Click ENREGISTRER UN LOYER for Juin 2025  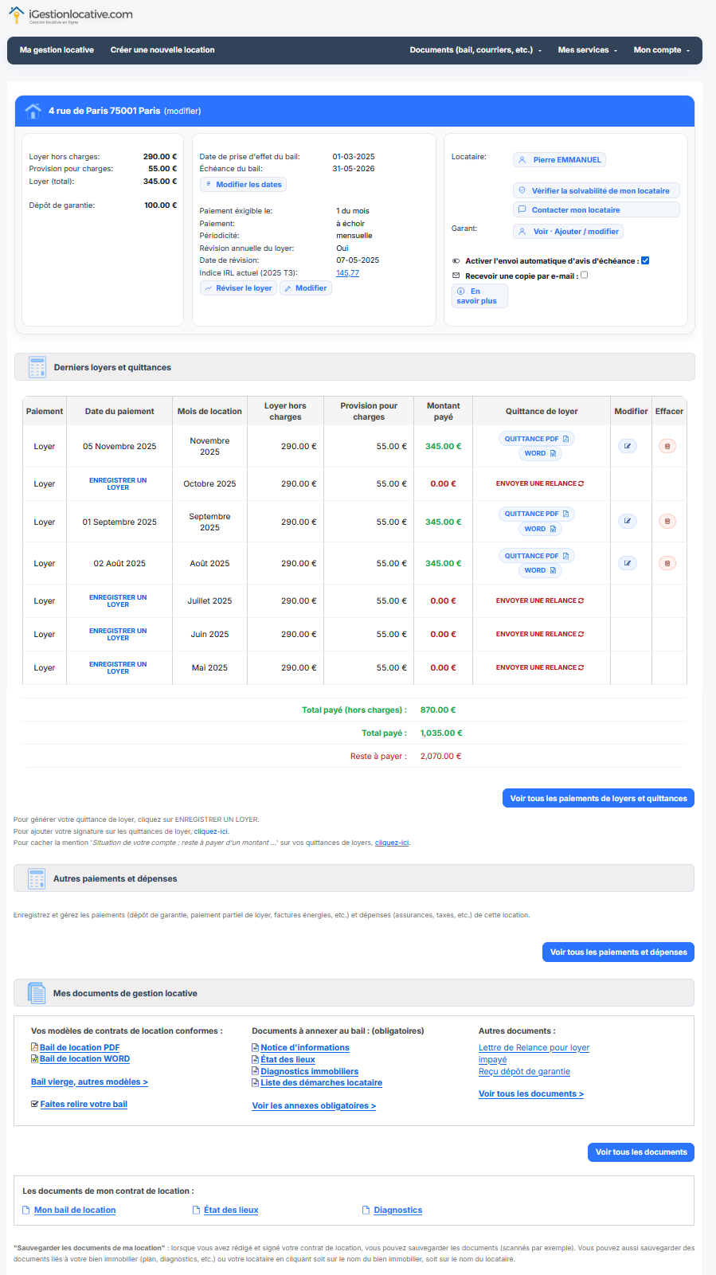click(118, 635)
